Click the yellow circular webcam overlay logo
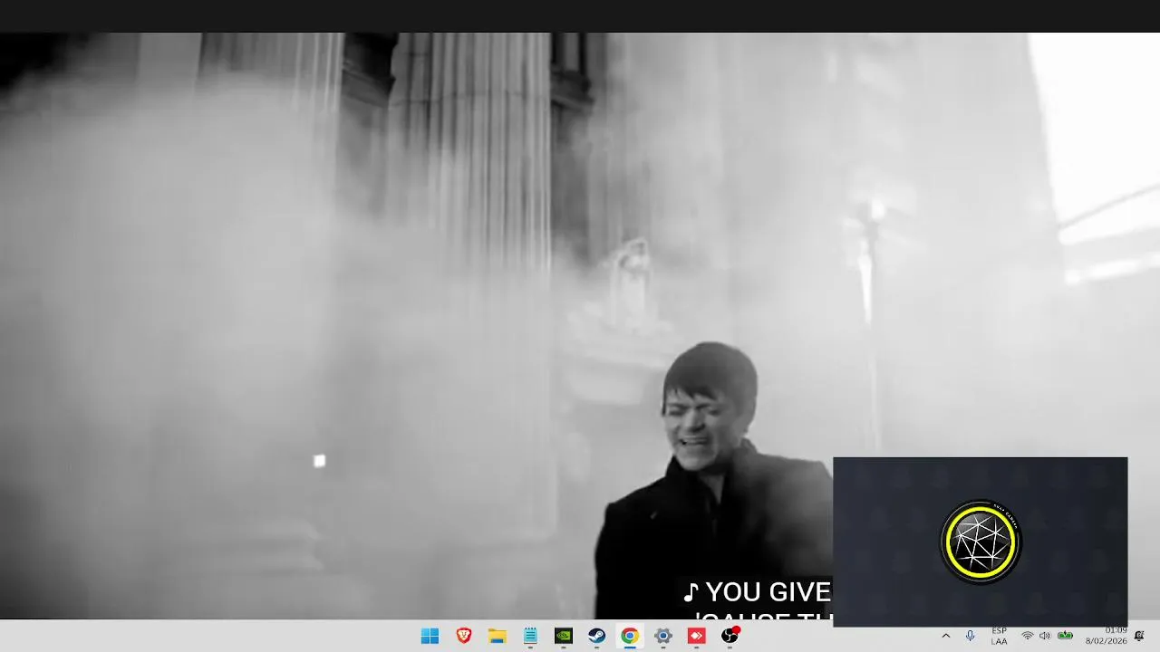 981,542
